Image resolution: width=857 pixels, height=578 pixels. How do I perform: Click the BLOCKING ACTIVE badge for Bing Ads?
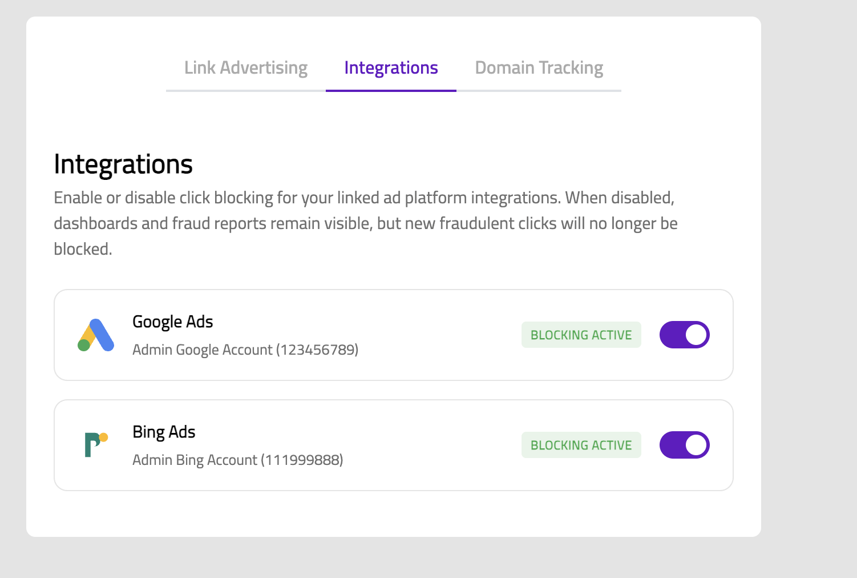coord(581,445)
